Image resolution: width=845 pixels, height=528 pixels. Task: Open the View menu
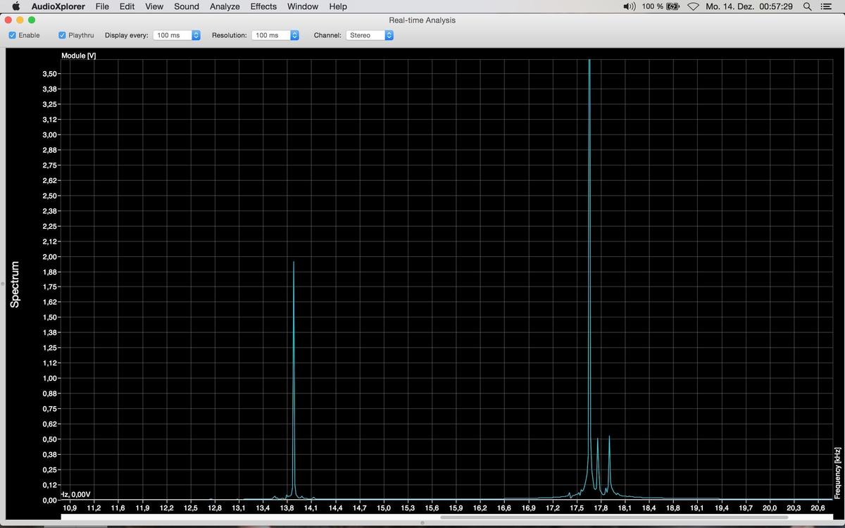(x=154, y=6)
